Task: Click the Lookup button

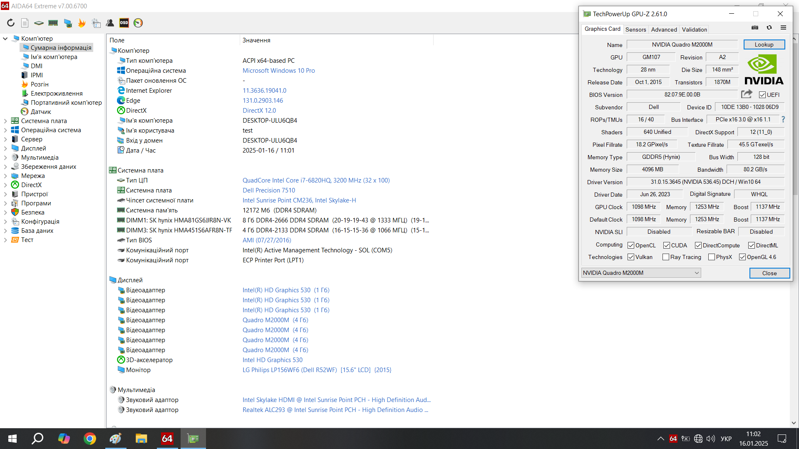Action: click(764, 44)
